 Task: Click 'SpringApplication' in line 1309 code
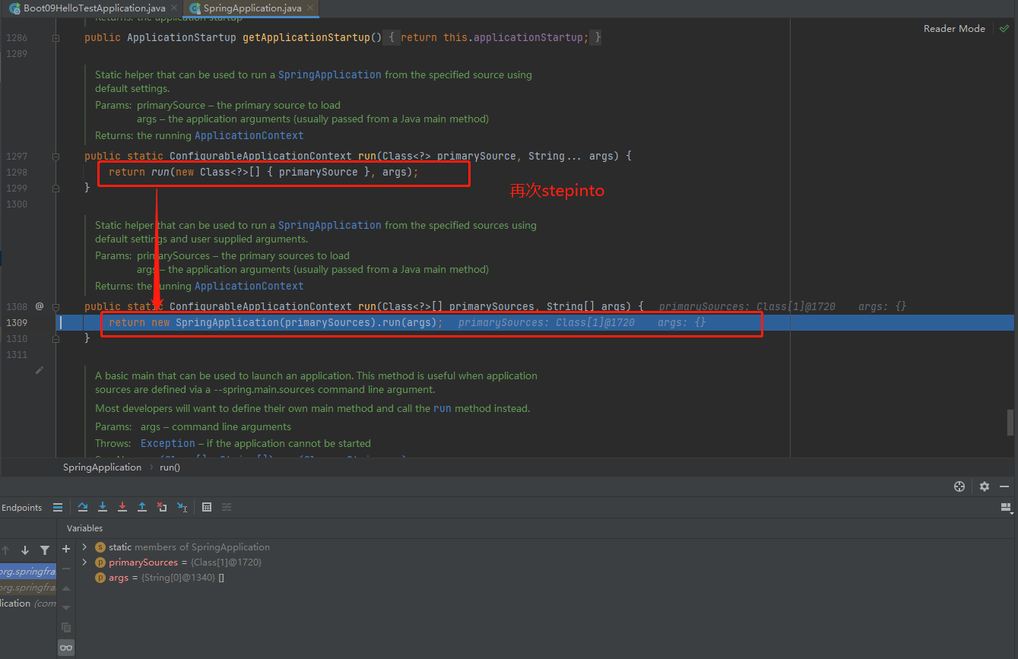[x=227, y=322]
